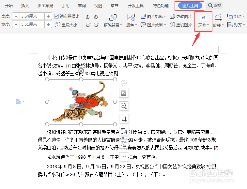Decrease width with the minus button
This screenshot has width=247, height=189.
[16, 24]
